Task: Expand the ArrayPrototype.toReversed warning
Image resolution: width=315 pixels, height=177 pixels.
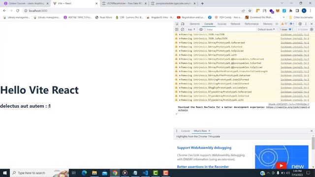Action: (x=180, y=43)
